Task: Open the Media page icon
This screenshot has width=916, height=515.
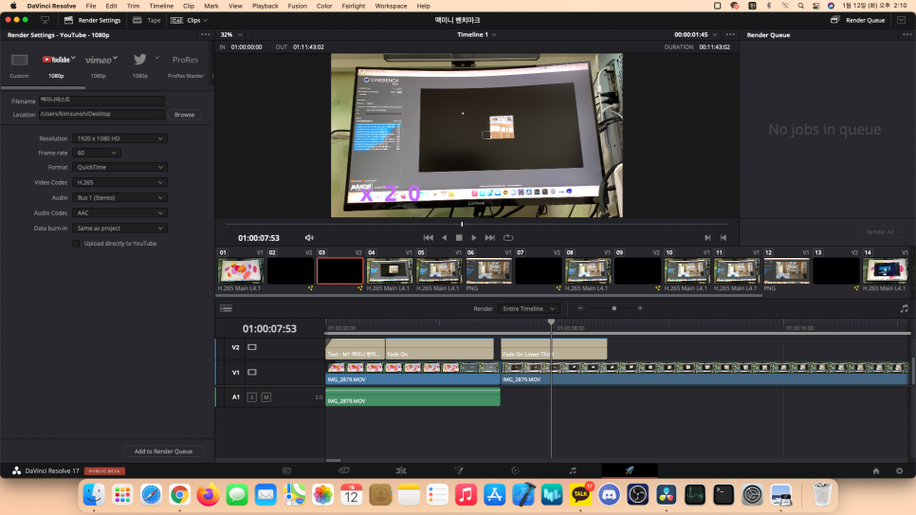Action: (x=286, y=470)
